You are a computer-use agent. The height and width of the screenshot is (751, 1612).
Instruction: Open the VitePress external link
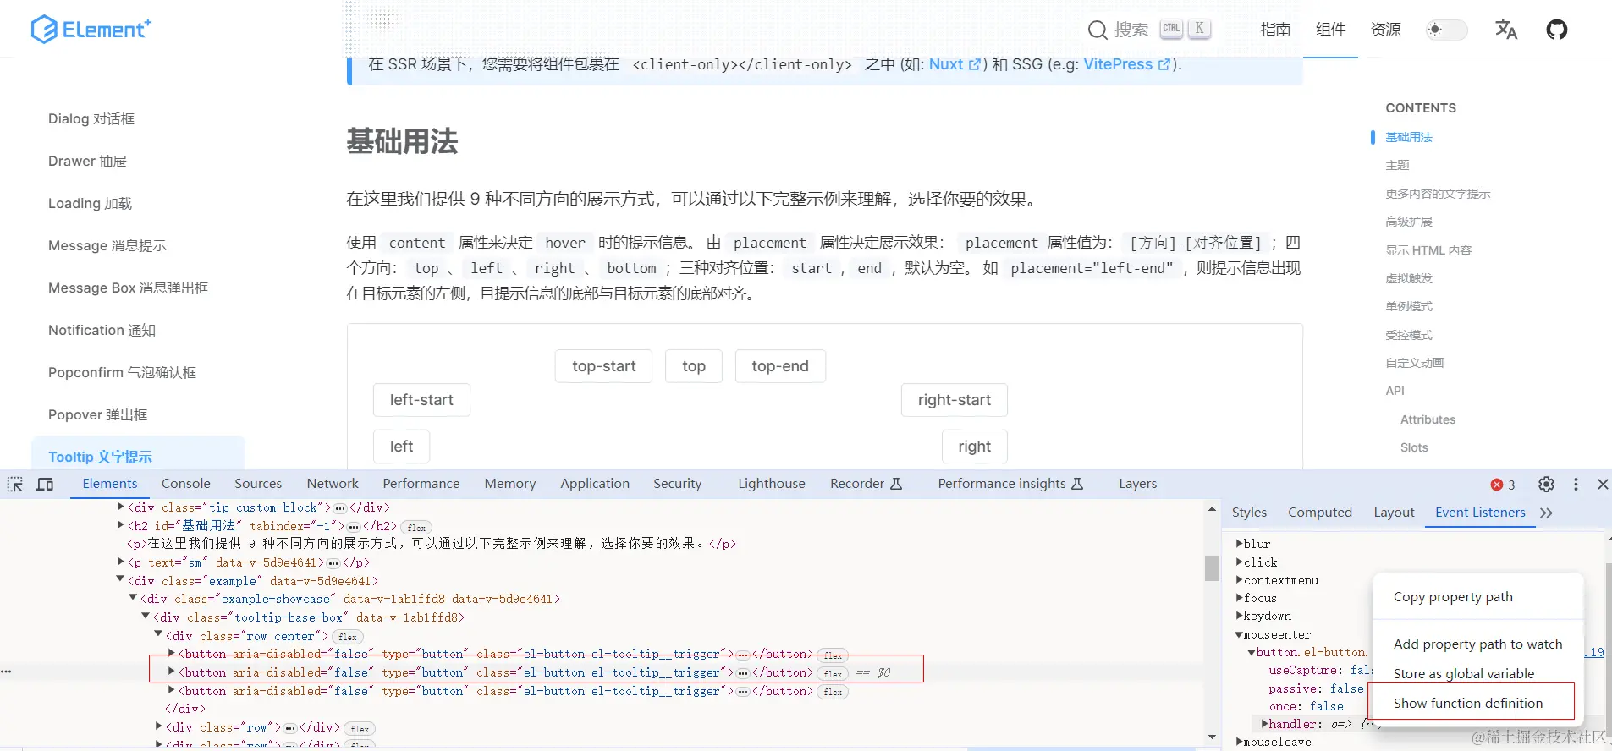pos(1127,64)
